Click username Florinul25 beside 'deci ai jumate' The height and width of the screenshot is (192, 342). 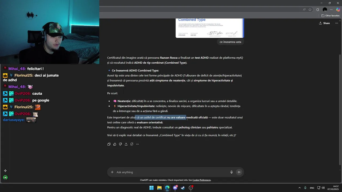coord(24,75)
